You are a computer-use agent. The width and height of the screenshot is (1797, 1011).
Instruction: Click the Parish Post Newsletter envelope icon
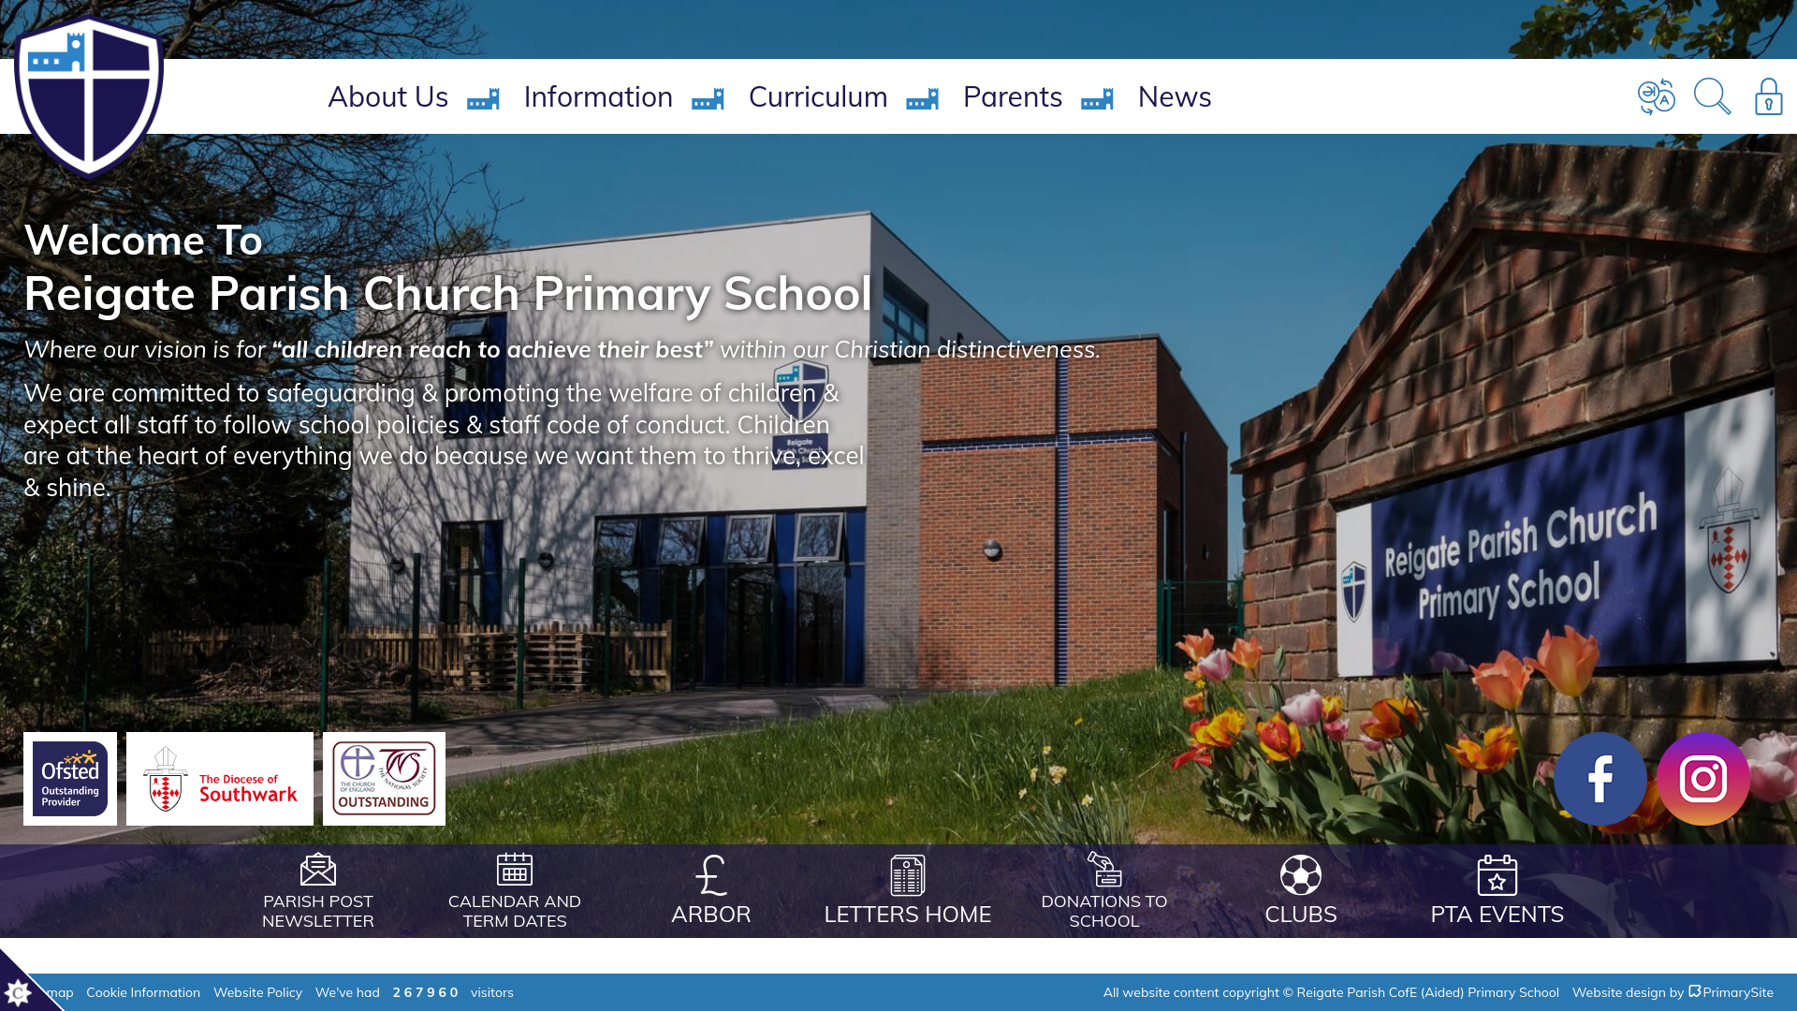(318, 870)
